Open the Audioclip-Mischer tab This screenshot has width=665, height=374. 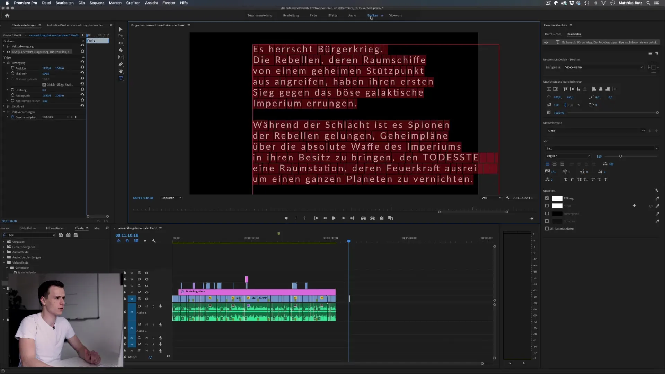(74, 25)
